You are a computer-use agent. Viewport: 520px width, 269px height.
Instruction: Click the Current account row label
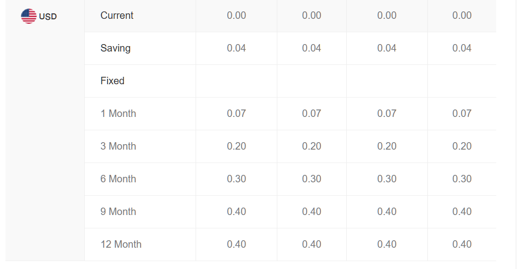pyautogui.click(x=117, y=15)
